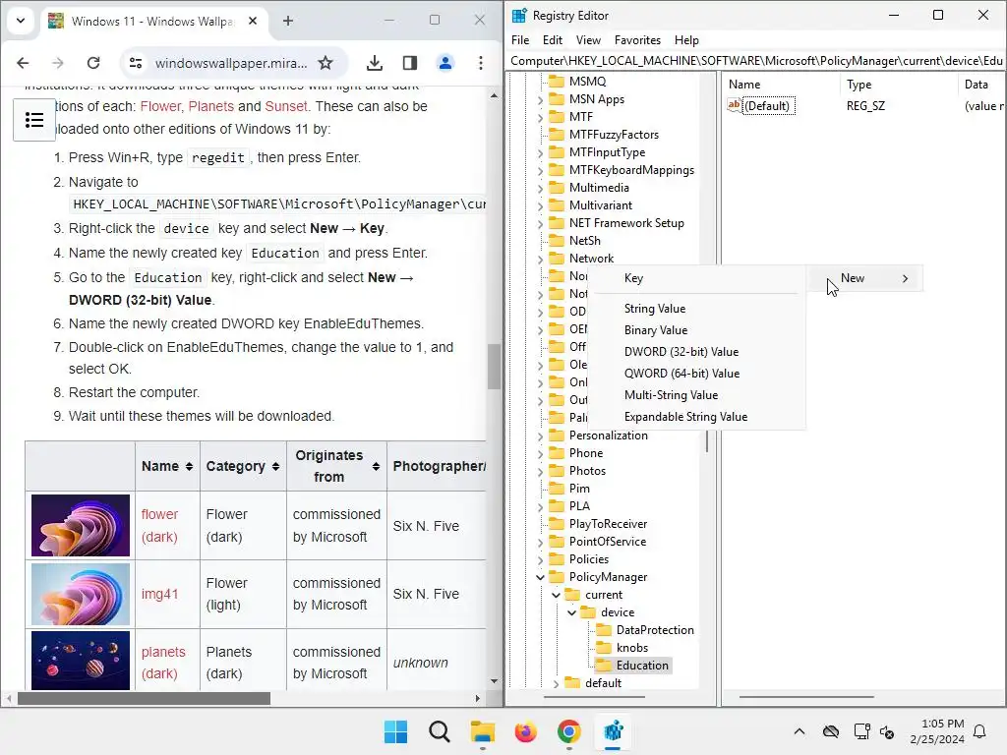Open File Explorer from taskbar
1007x755 pixels.
pyautogui.click(x=482, y=731)
